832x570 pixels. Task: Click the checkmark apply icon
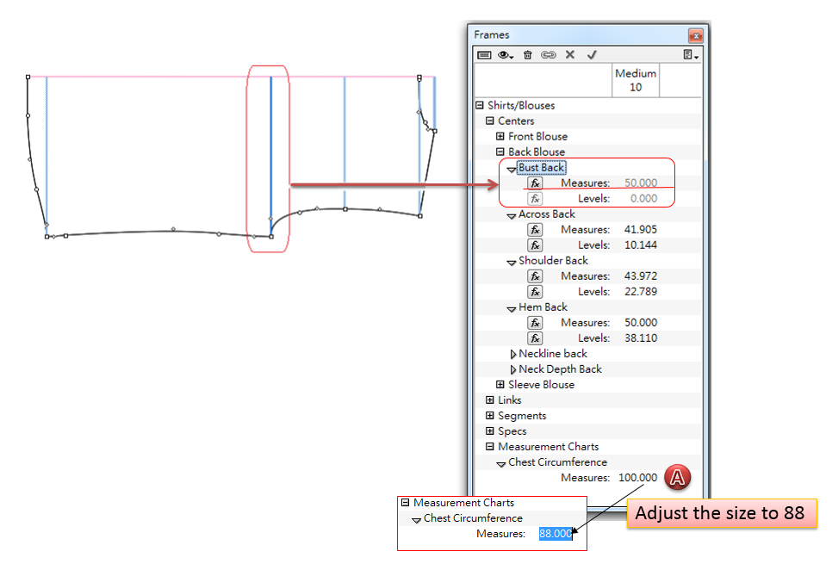point(592,54)
